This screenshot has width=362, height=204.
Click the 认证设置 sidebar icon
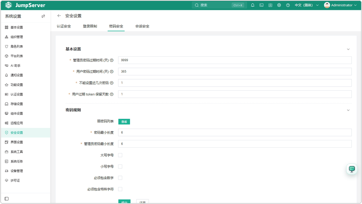pos(6,94)
